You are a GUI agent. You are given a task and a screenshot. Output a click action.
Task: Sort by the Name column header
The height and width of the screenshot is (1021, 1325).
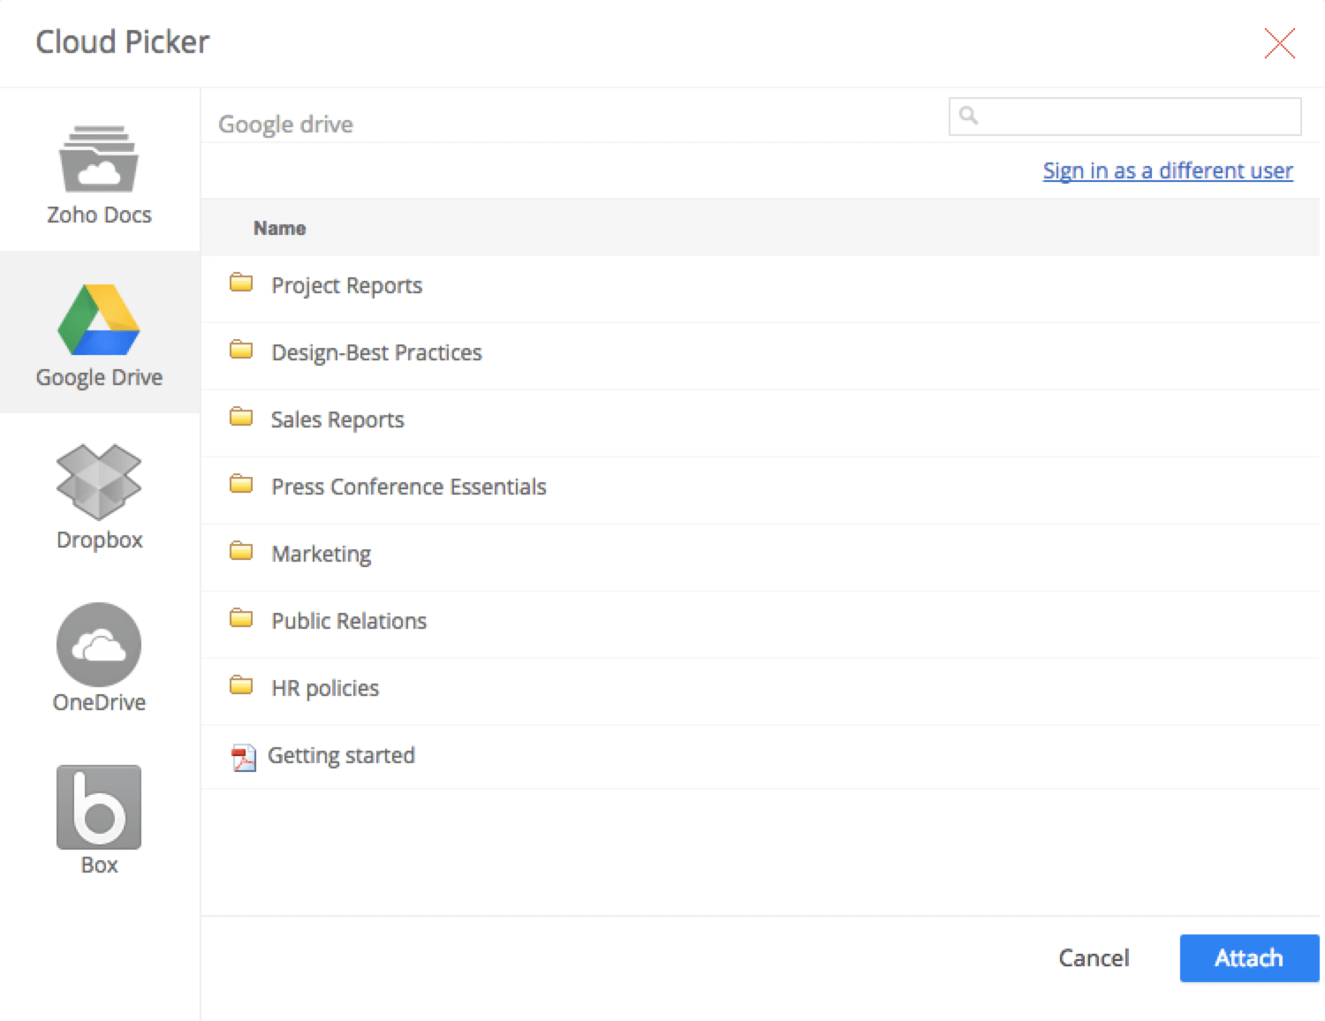279,228
